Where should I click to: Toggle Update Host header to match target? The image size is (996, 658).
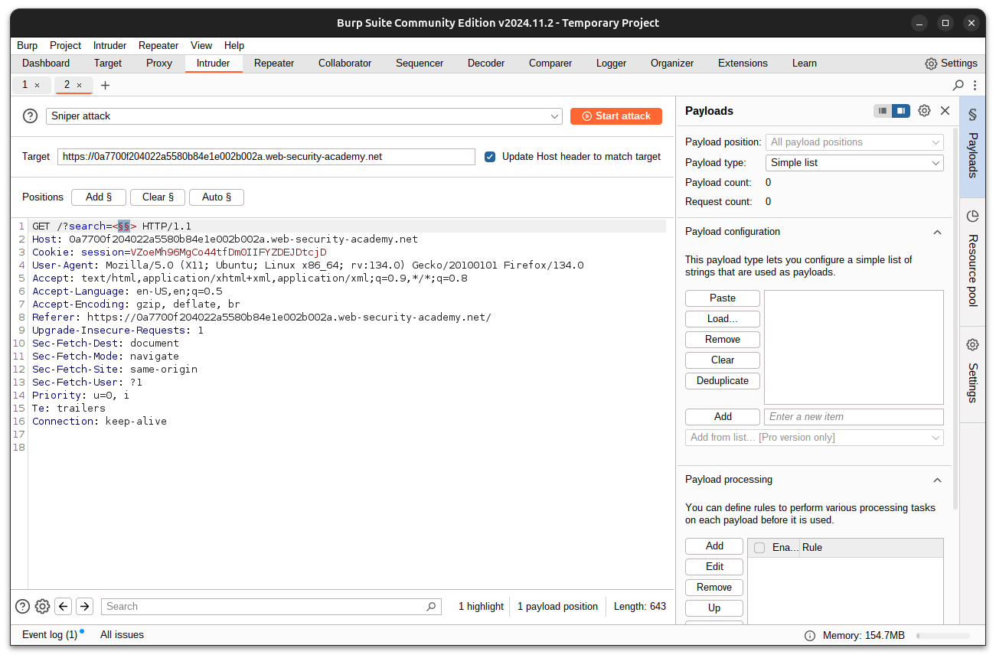[x=490, y=157]
